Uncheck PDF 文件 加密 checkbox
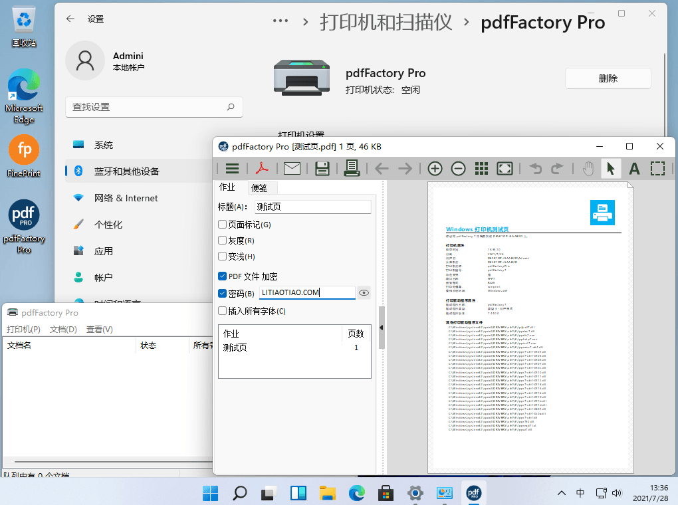 click(x=222, y=276)
